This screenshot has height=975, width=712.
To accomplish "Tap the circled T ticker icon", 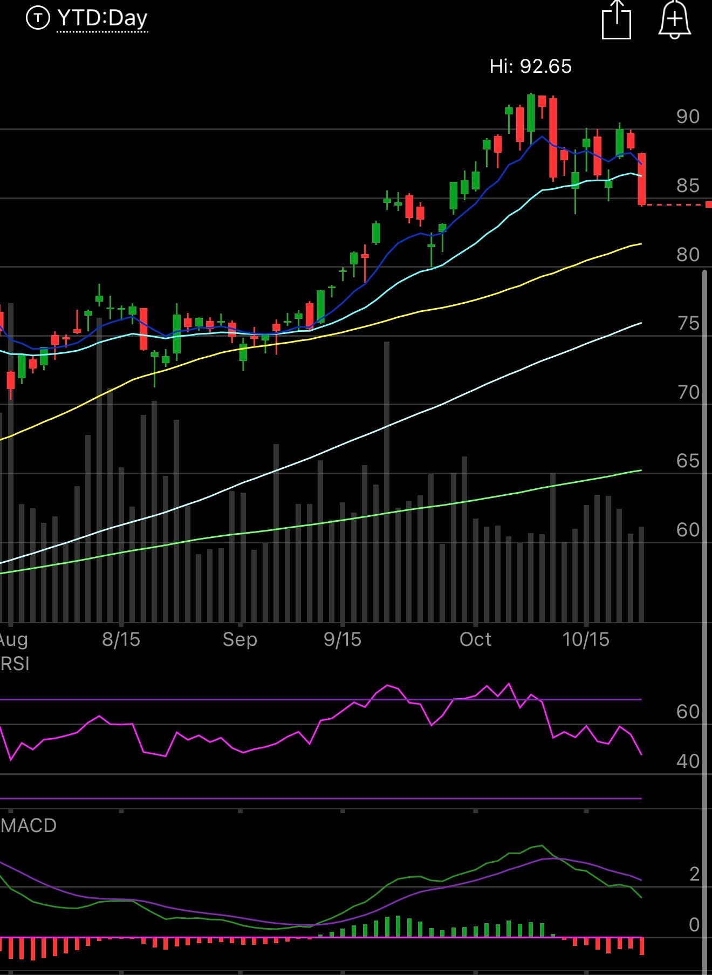I will (38, 18).
